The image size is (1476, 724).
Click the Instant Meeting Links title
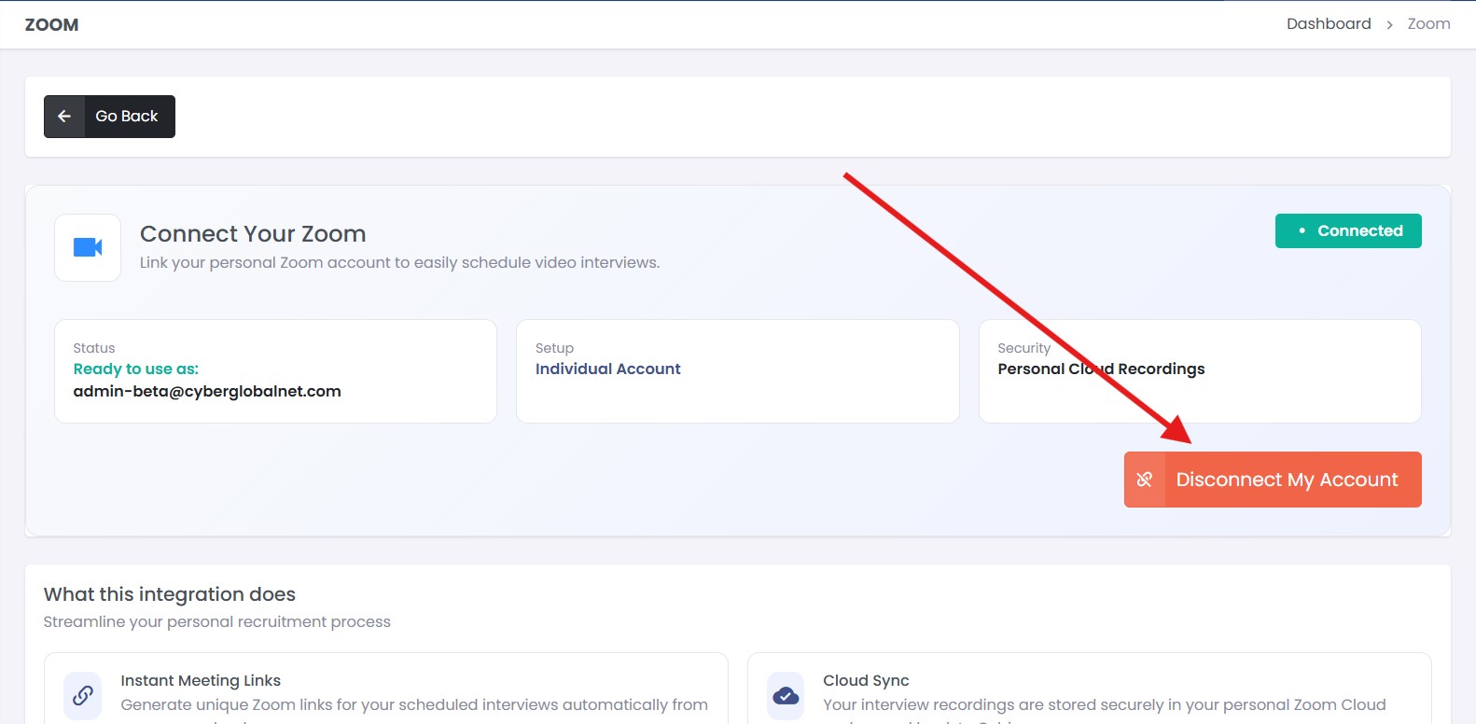(201, 681)
